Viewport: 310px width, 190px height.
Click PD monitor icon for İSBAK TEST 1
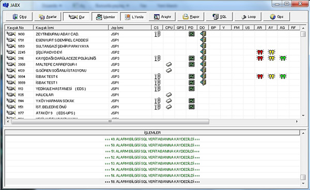point(191,83)
